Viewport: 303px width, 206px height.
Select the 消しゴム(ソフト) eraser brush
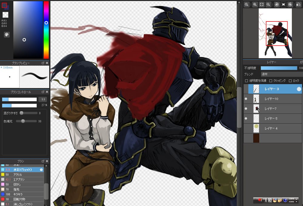pyautogui.click(x=22, y=204)
